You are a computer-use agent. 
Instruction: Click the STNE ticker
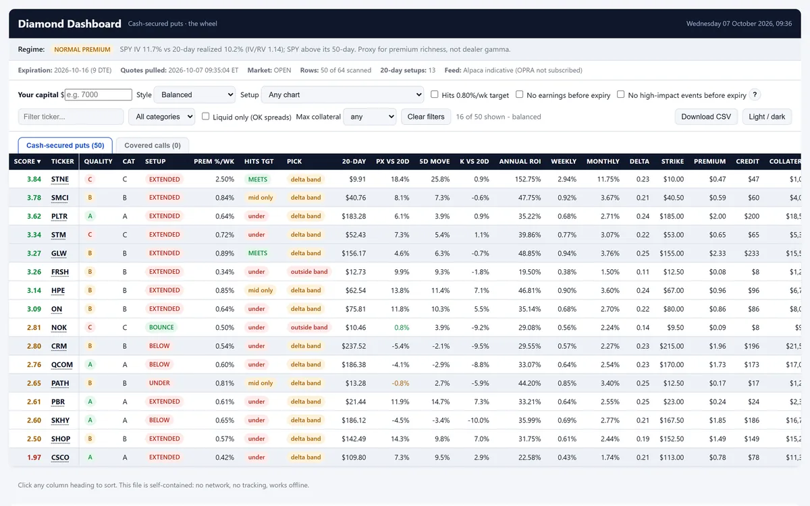tap(60, 179)
